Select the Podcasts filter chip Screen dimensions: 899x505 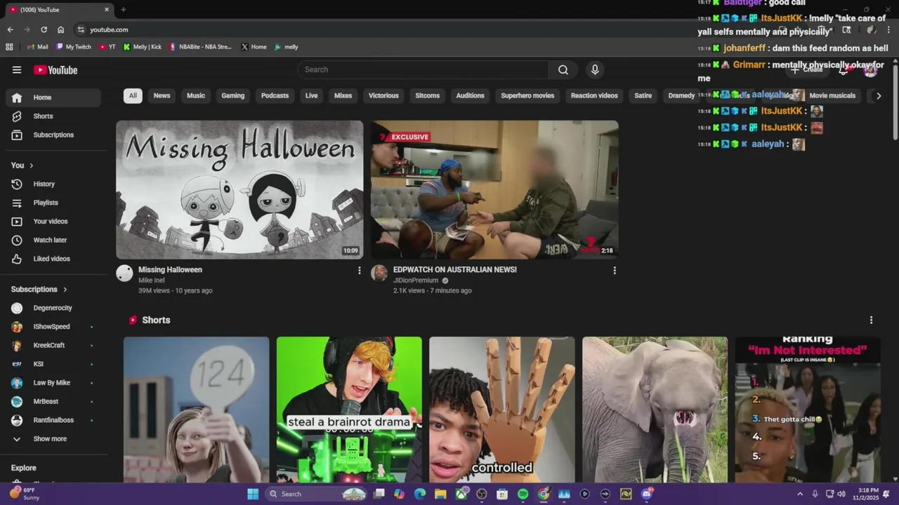(x=275, y=96)
